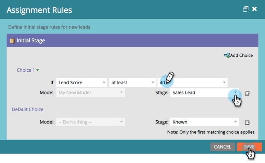Remove Choice 1 with its delete icon
The width and height of the screenshot is (265, 163).
(x=247, y=93)
